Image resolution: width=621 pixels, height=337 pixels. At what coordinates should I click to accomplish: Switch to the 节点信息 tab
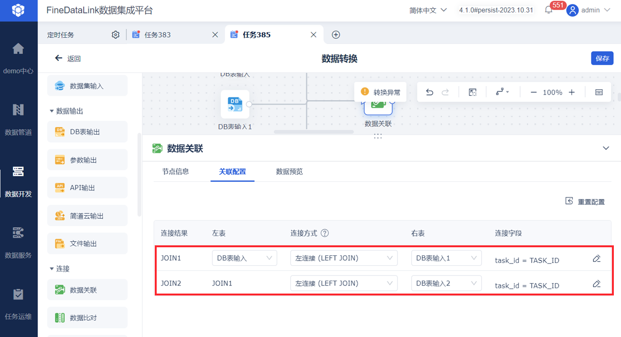pyautogui.click(x=175, y=171)
